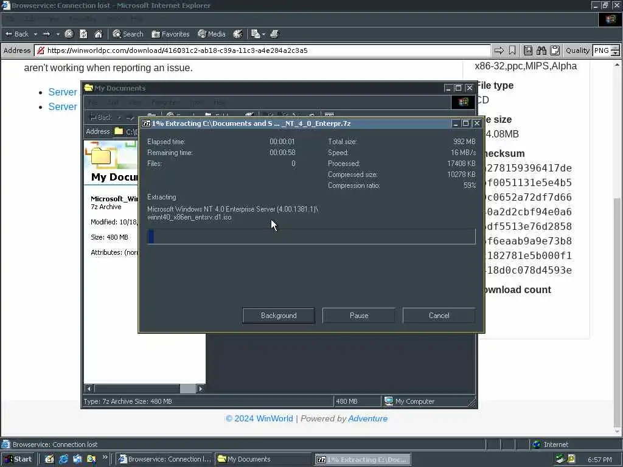Click the Mail toolbar icon
The width and height of the screenshot is (623, 467).
point(256,34)
